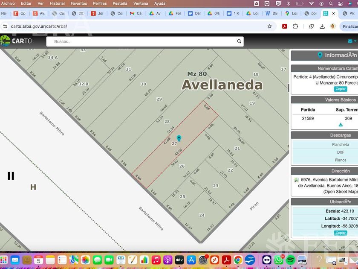Open the Adobe Acrobat browser extension

pos(284,26)
